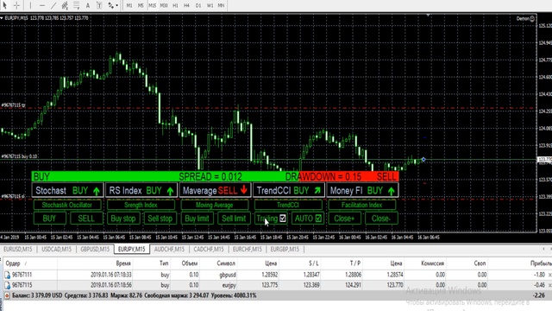The width and height of the screenshot is (552, 311).
Task: Open the arrows tool dropdown arrow
Action: click(x=117, y=5)
